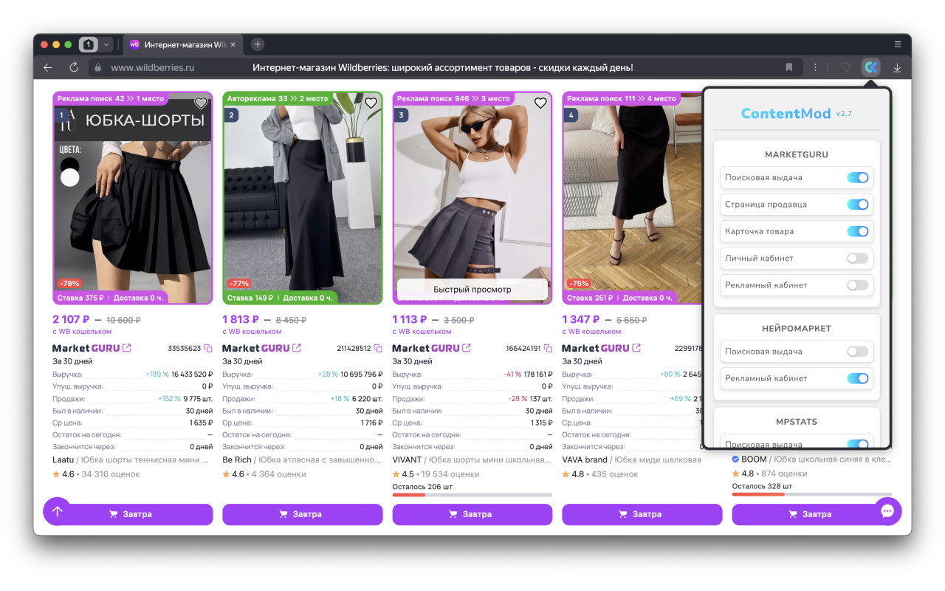Screen dimensions: 945x591
Task: Click the Wildberries favicon on the open tab
Action: point(134,44)
